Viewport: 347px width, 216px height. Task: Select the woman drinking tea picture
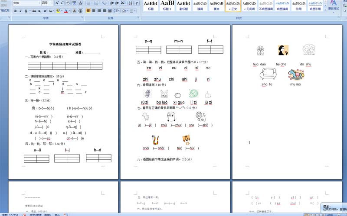pos(283,50)
